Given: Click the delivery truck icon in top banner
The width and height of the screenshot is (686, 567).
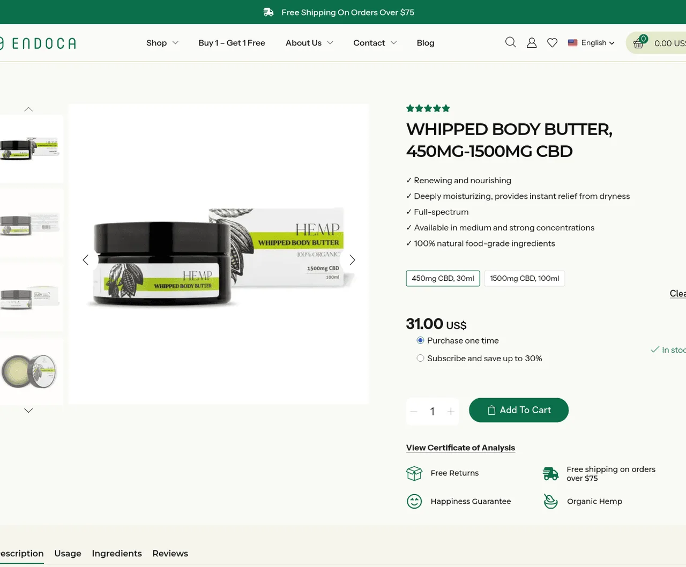Looking at the screenshot, I should click(x=269, y=12).
